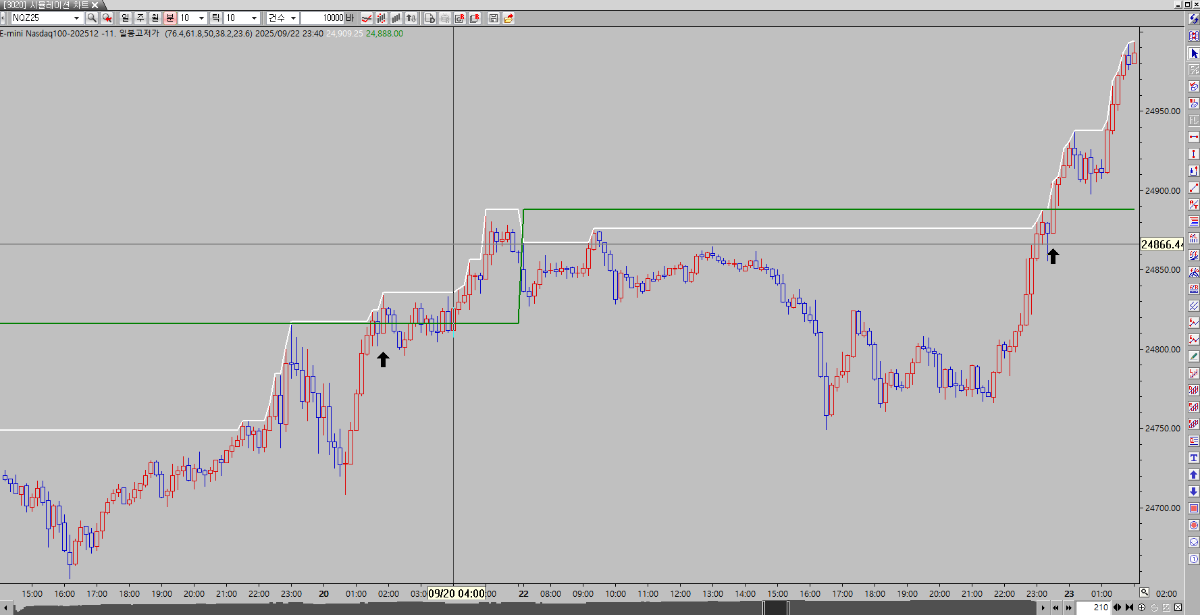Click the bar count field showing 210
Screen dimensions: 1200x615
[1093, 608]
